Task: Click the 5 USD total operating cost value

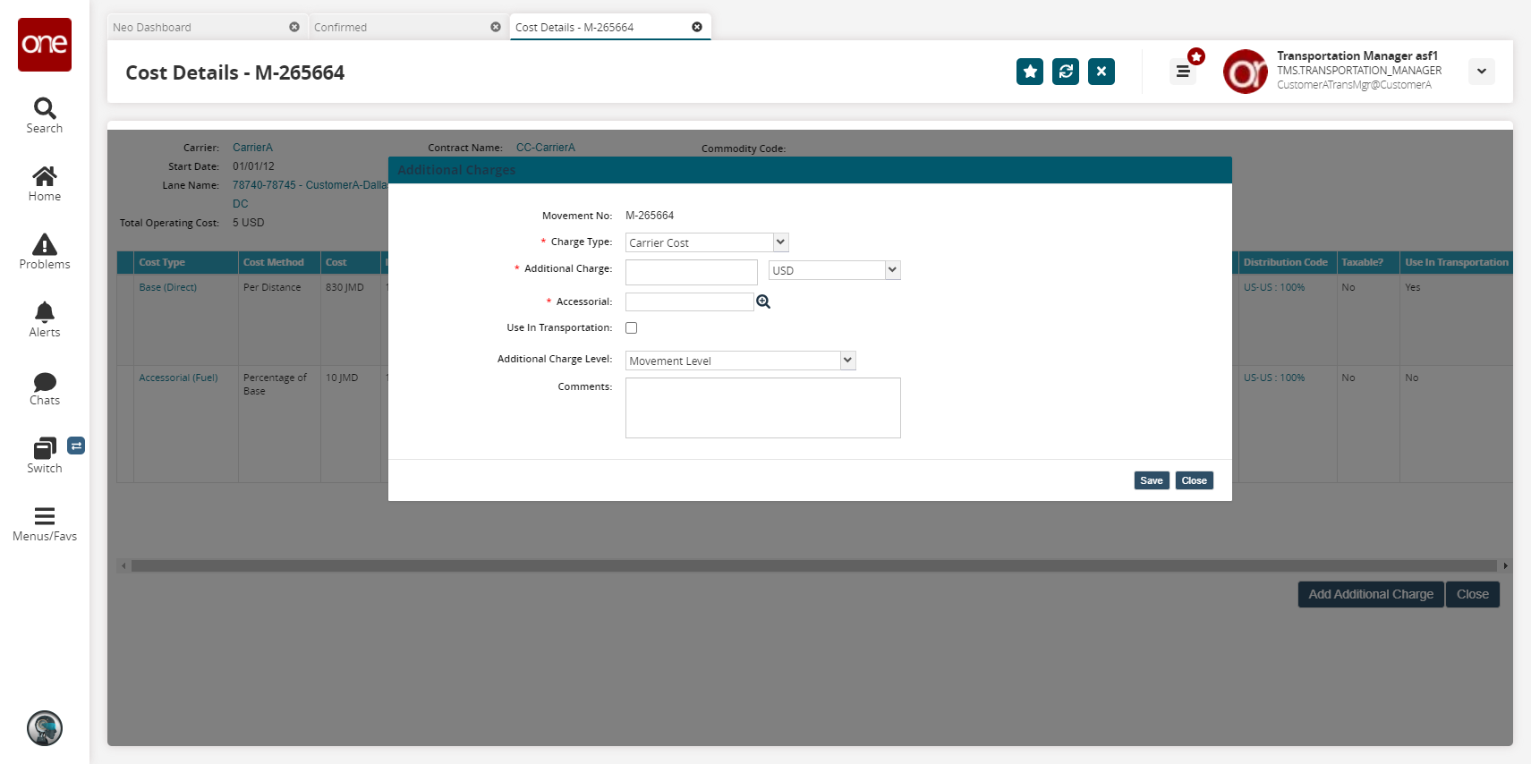Action: (x=249, y=223)
